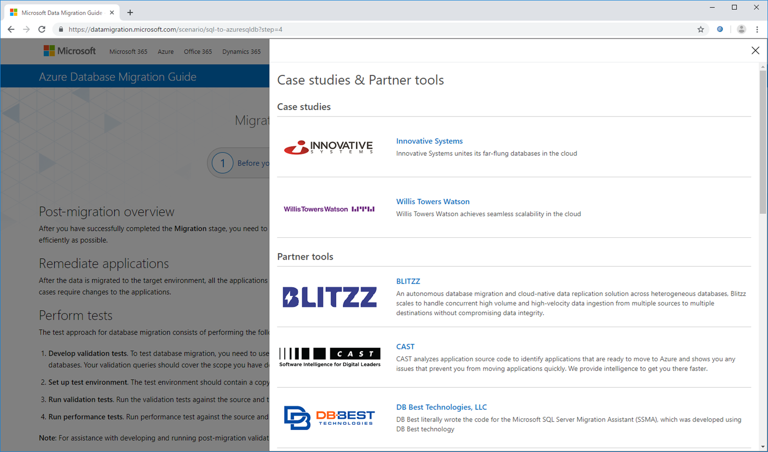Open the Innovative Systems case study link
This screenshot has width=768, height=452.
(429, 141)
